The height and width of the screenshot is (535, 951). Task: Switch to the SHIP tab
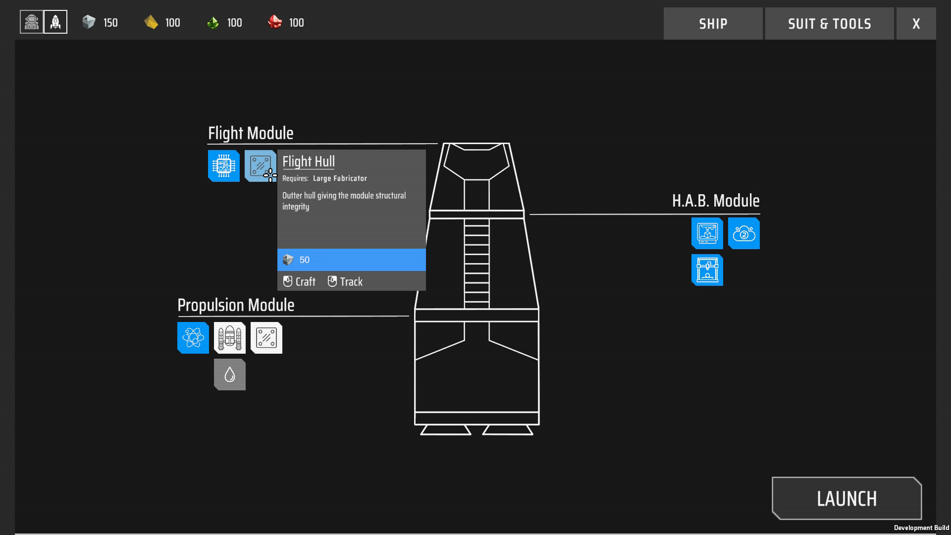713,23
